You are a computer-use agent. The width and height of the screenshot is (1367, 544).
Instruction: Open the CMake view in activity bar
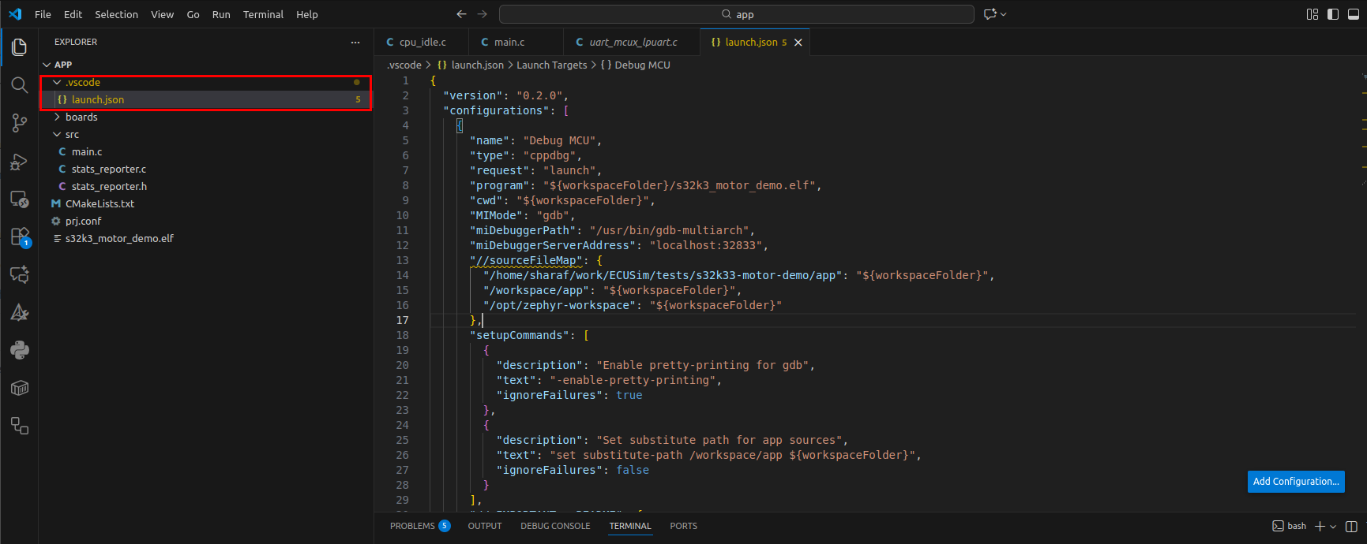20,312
